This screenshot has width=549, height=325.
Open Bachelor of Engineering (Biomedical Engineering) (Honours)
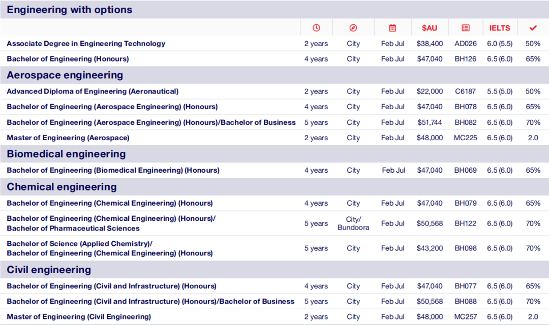[x=113, y=171]
